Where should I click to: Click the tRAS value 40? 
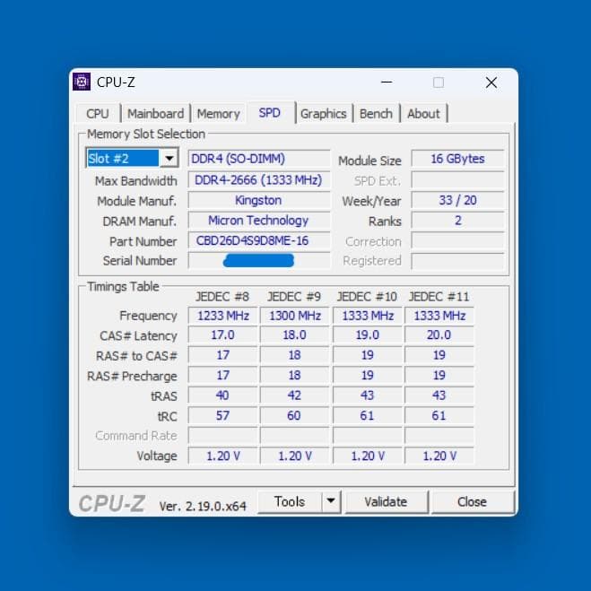point(222,395)
